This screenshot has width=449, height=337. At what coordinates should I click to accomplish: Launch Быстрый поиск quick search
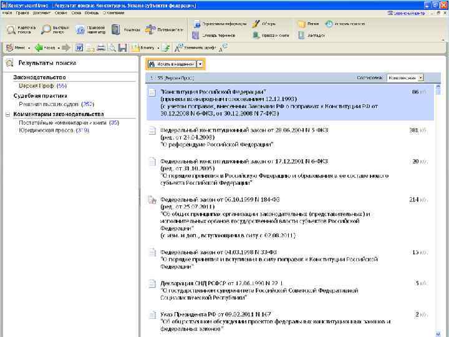56,29
